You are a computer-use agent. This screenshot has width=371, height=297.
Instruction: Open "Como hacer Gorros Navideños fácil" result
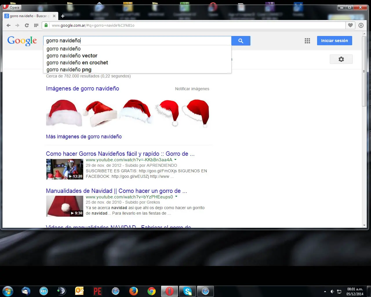[x=120, y=154]
